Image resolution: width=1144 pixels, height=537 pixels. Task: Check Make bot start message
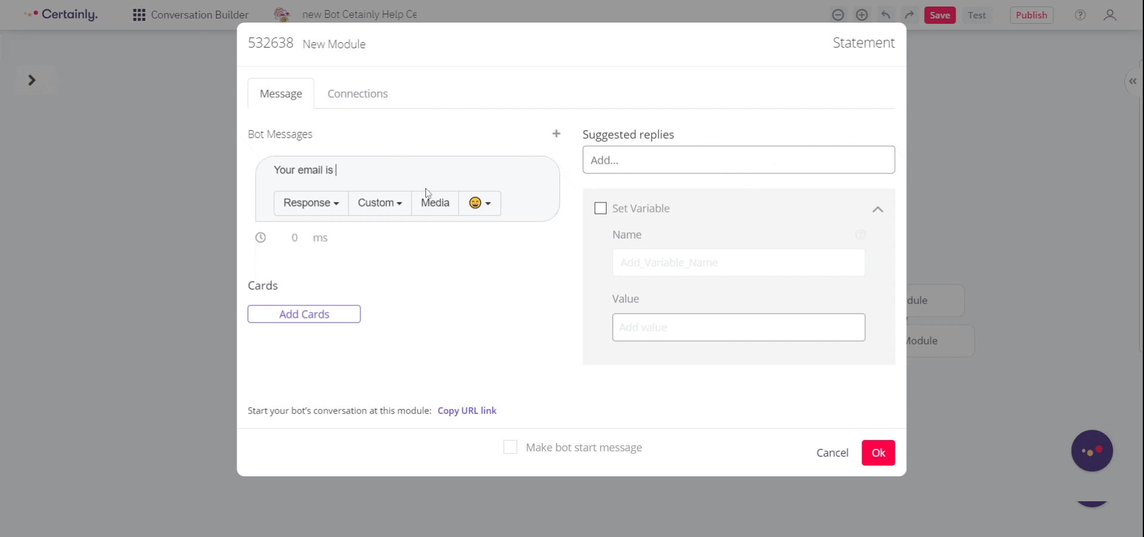511,447
